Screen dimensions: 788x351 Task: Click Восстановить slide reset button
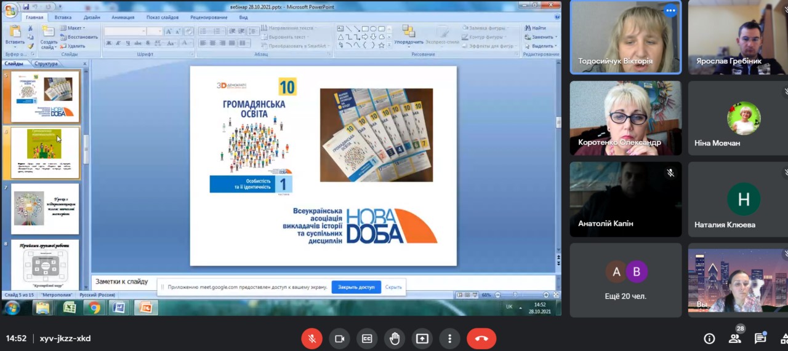pyautogui.click(x=79, y=37)
